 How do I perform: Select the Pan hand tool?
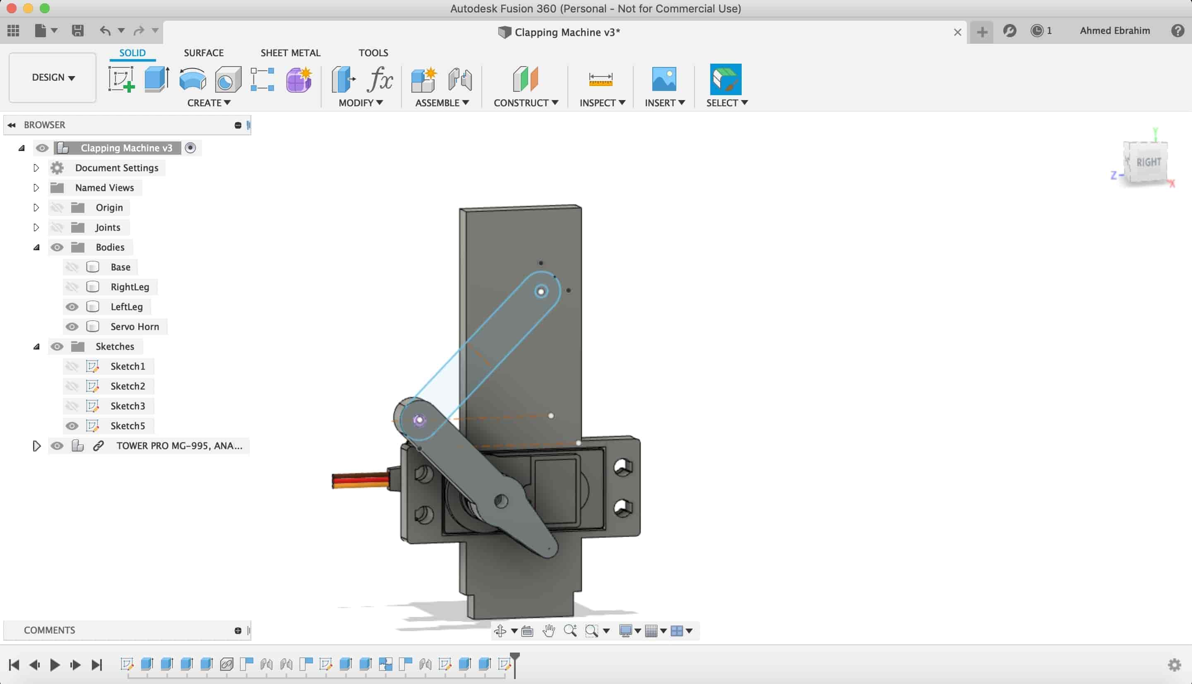(548, 630)
